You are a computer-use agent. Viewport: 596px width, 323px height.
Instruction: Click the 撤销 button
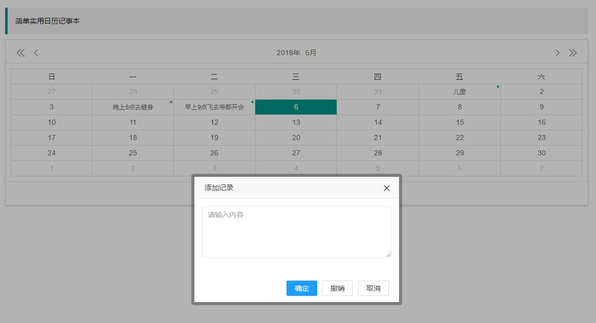pyautogui.click(x=338, y=288)
